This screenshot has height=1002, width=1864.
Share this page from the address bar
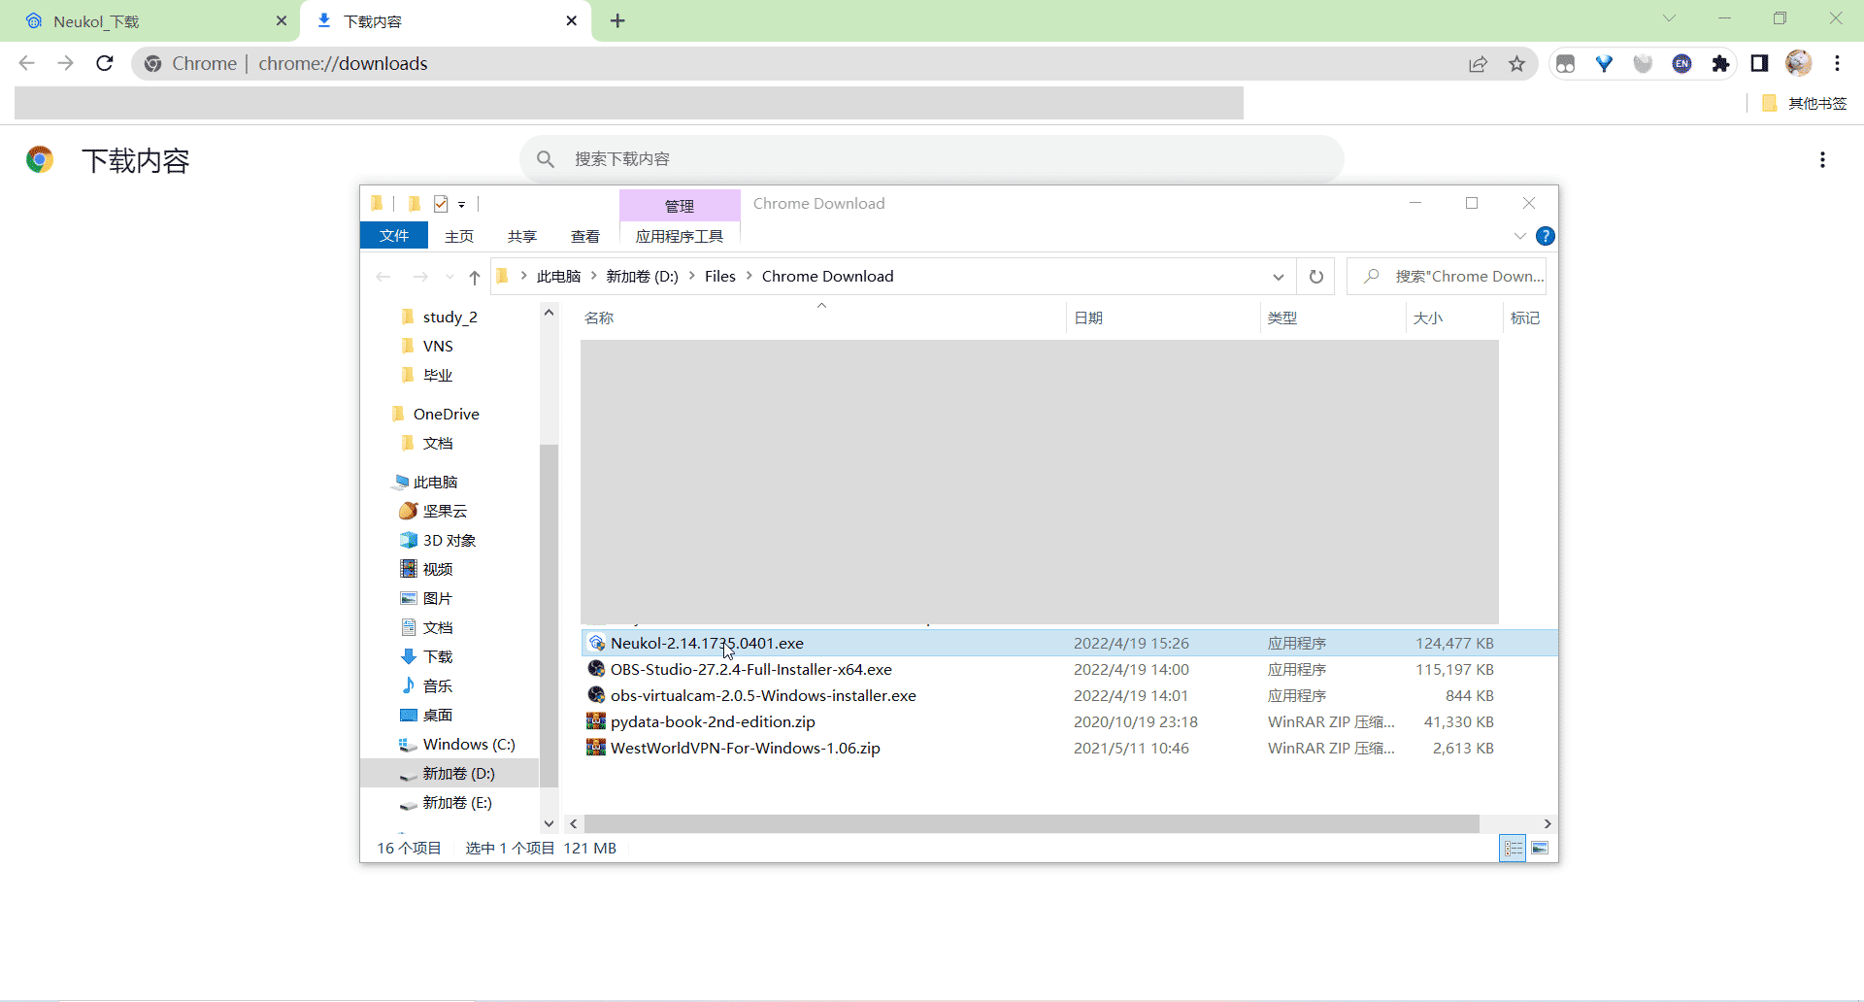(1478, 64)
